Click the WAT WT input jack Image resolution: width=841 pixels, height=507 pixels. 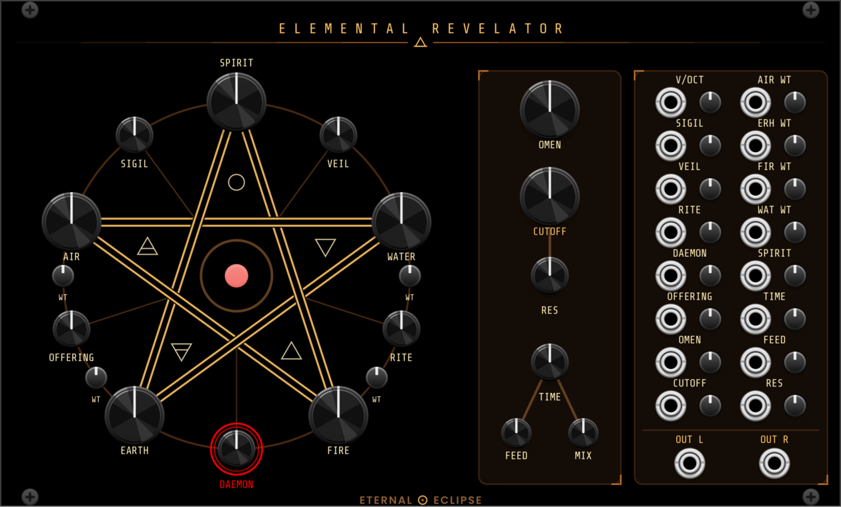tap(756, 233)
